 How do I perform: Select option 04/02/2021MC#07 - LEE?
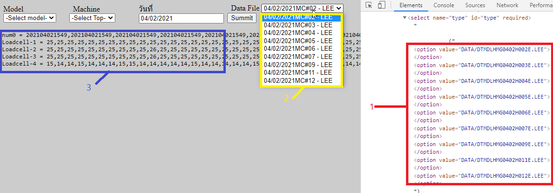[302, 57]
